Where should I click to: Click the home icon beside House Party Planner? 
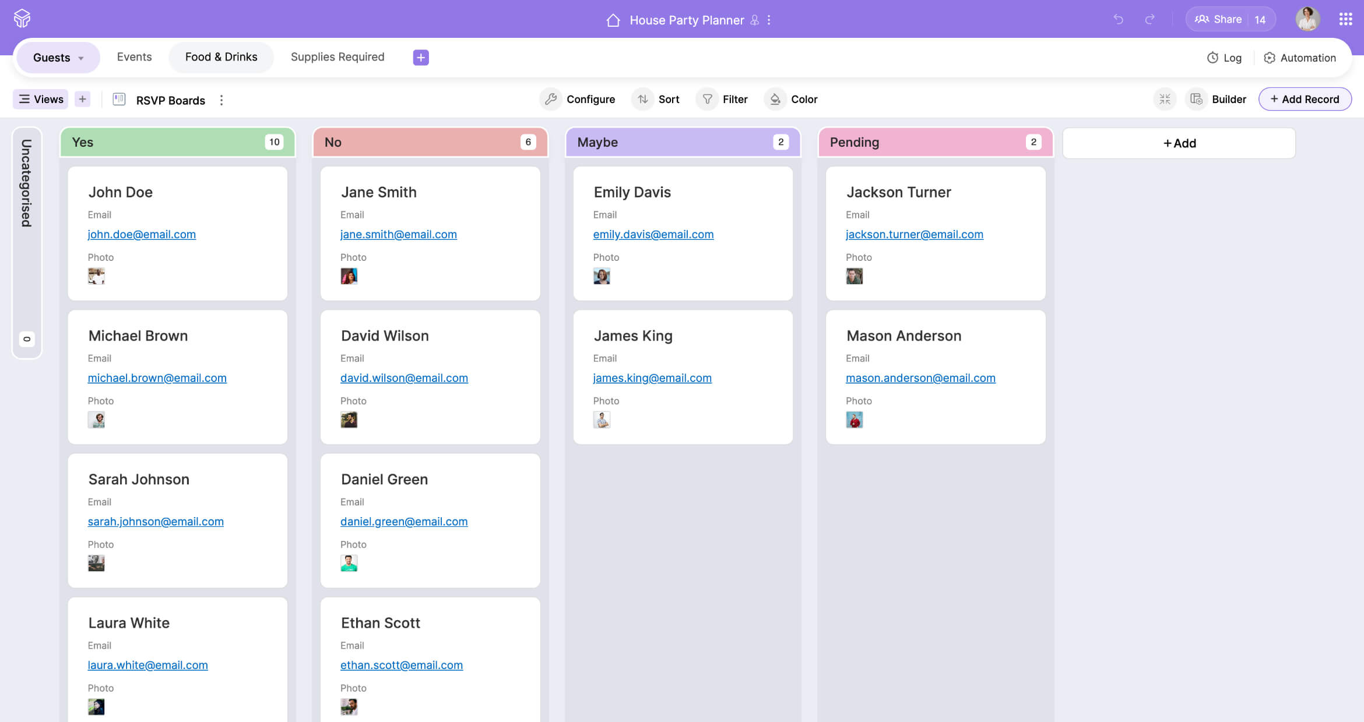click(613, 20)
